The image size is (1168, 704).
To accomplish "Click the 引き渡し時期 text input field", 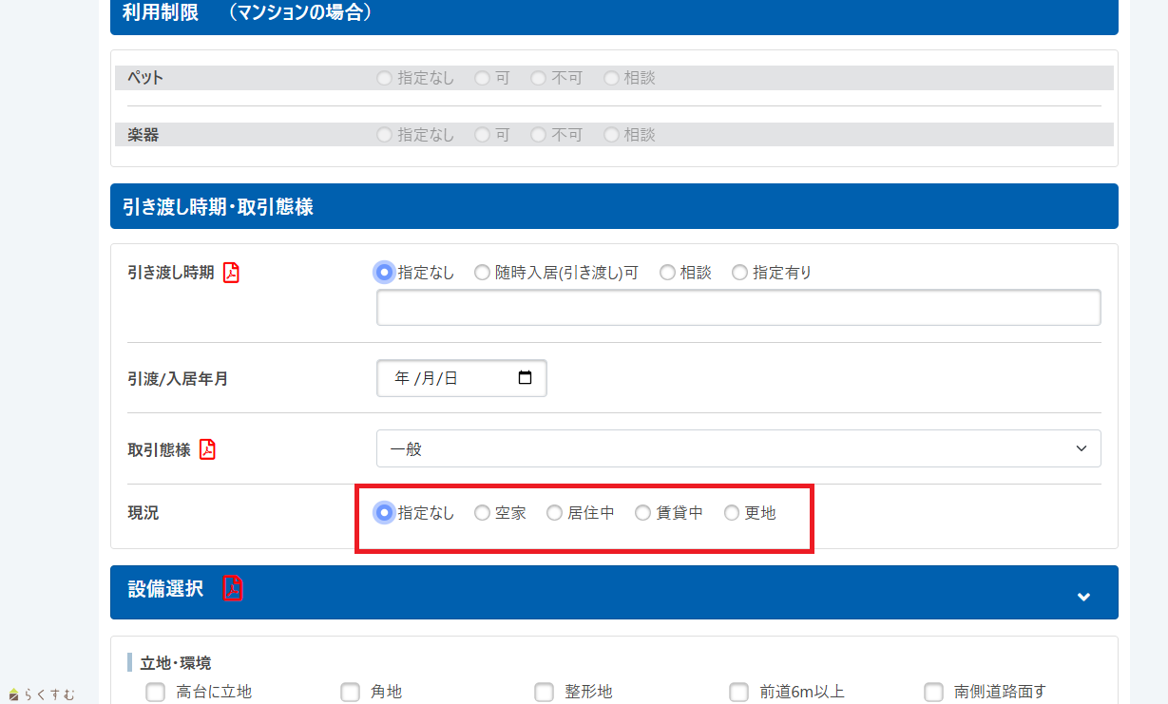I will coord(738,308).
